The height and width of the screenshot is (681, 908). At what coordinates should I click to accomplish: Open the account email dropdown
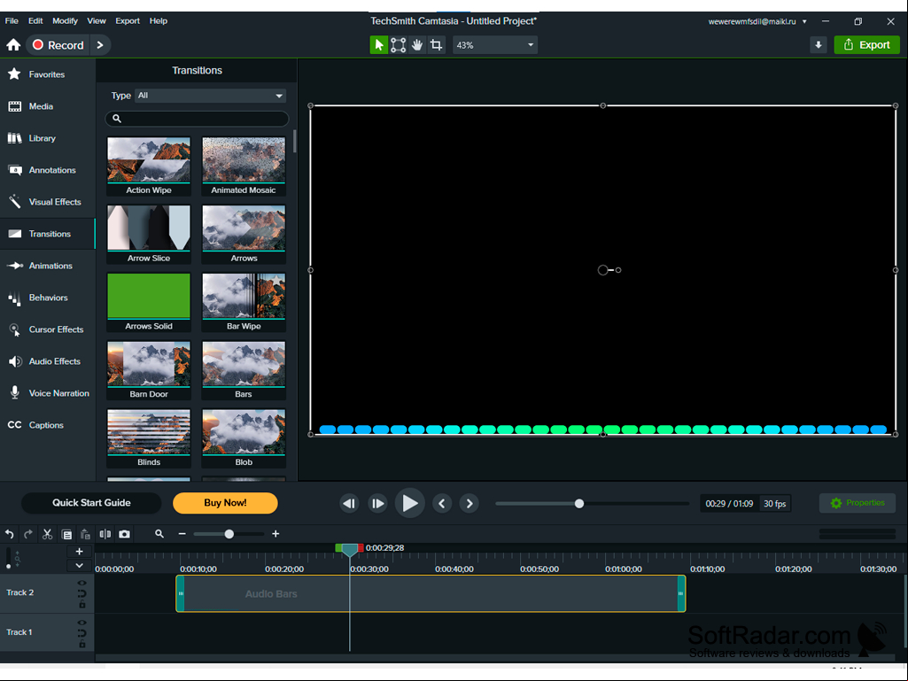click(757, 21)
